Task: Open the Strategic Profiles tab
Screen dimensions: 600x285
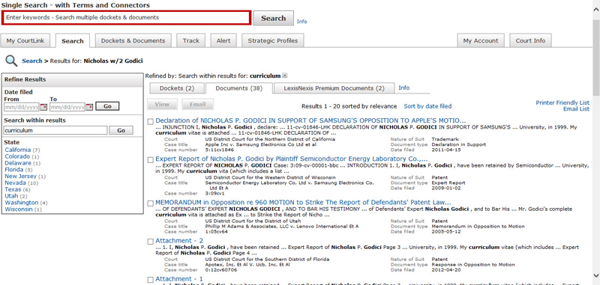Action: click(272, 41)
